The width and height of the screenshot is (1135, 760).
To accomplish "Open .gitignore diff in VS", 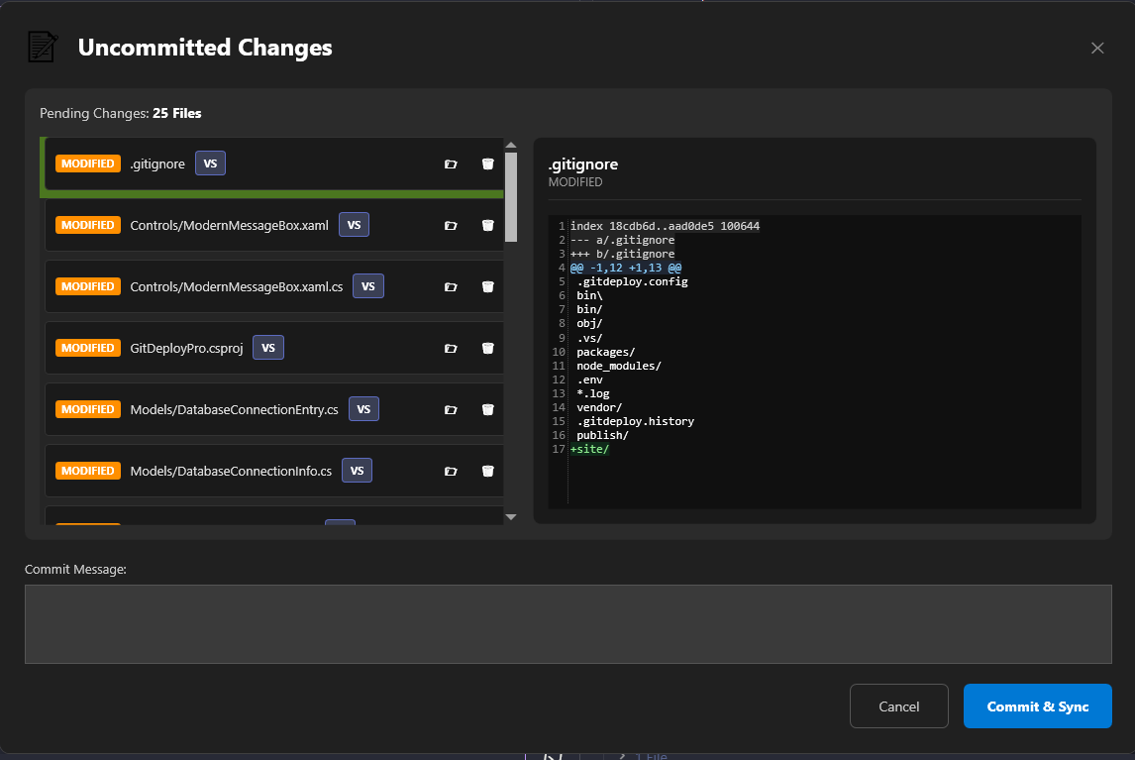I will click(x=210, y=163).
